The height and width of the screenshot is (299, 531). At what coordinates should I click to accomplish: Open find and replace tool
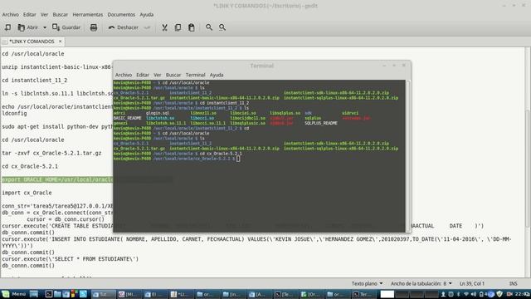[x=222, y=27]
